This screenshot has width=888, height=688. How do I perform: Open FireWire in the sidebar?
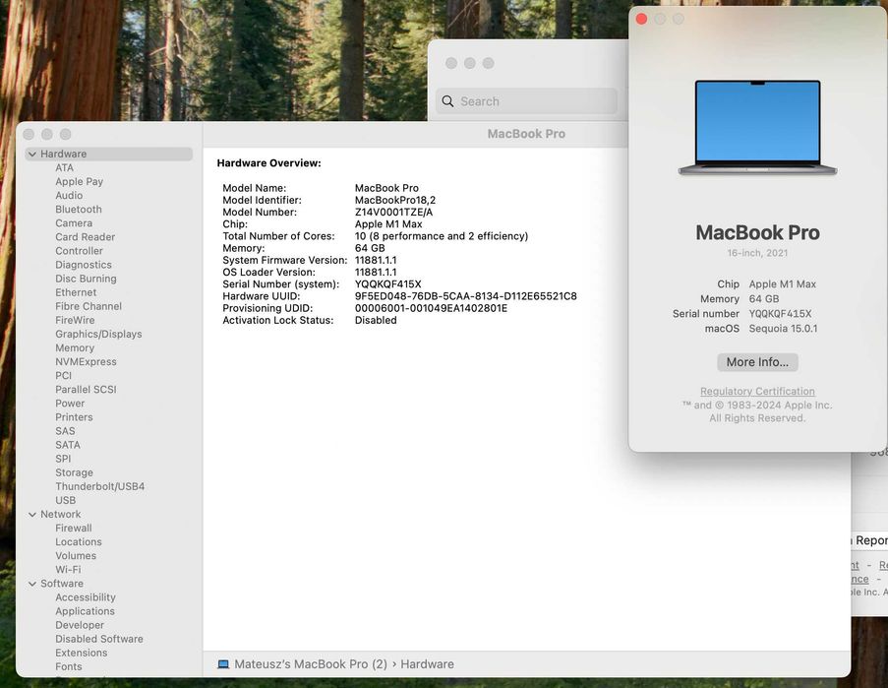click(75, 320)
